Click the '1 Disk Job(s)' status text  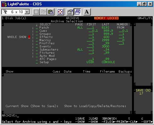click(x=14, y=18)
